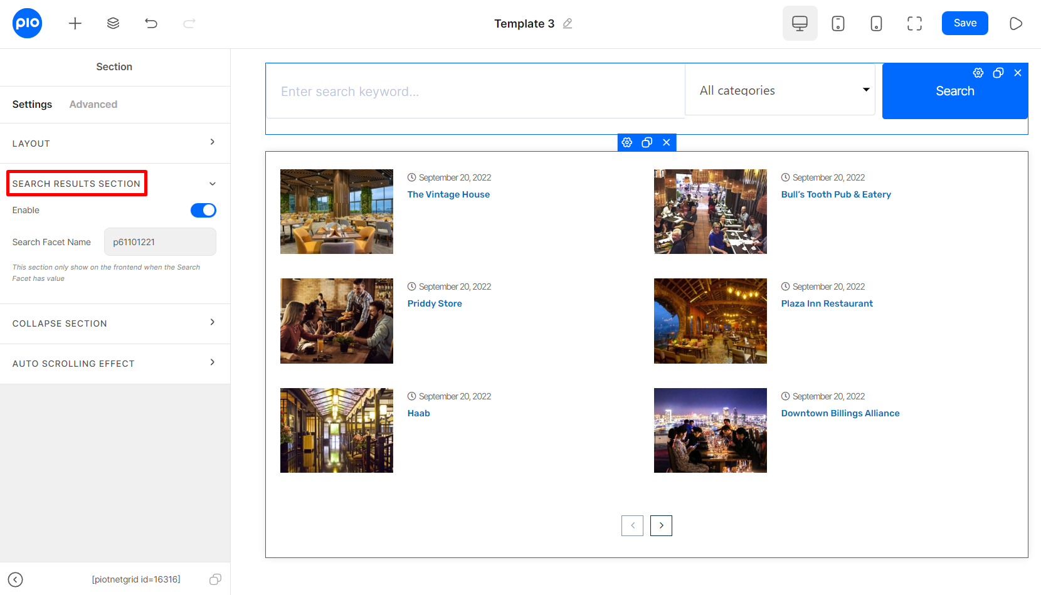Click the Search Facet Name input field

tap(160, 241)
